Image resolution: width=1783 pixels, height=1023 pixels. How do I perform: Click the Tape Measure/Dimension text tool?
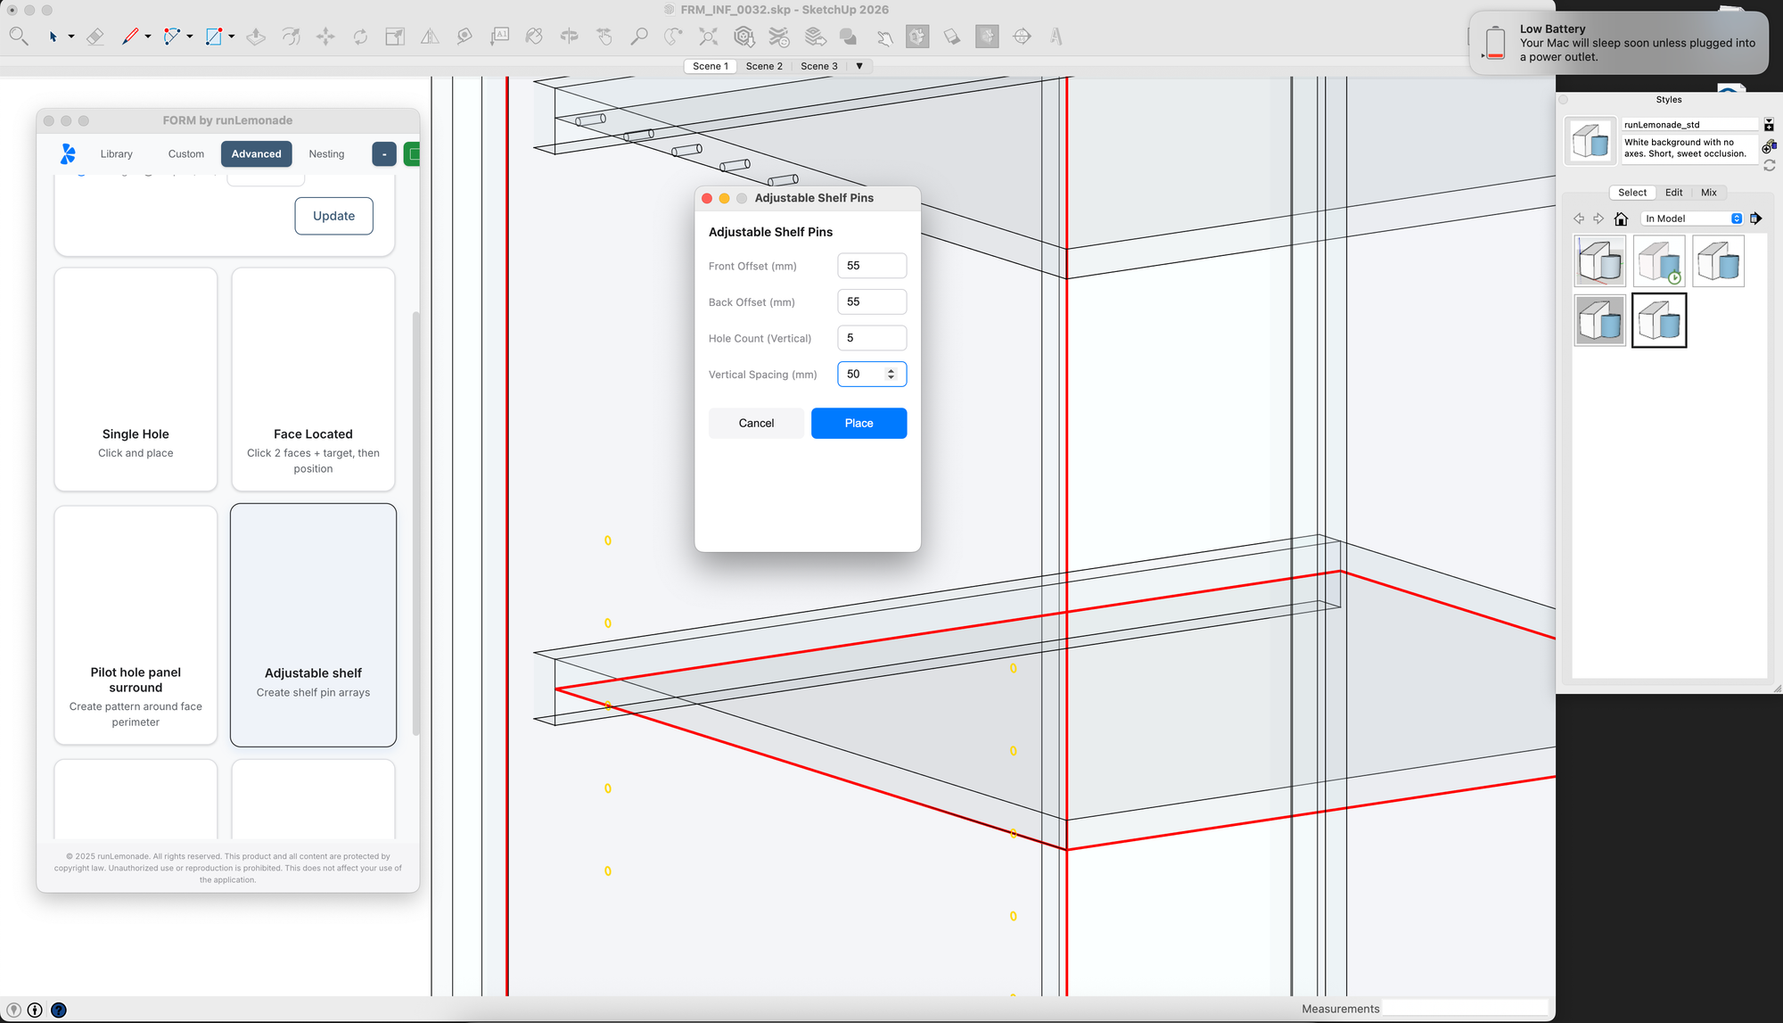499,37
